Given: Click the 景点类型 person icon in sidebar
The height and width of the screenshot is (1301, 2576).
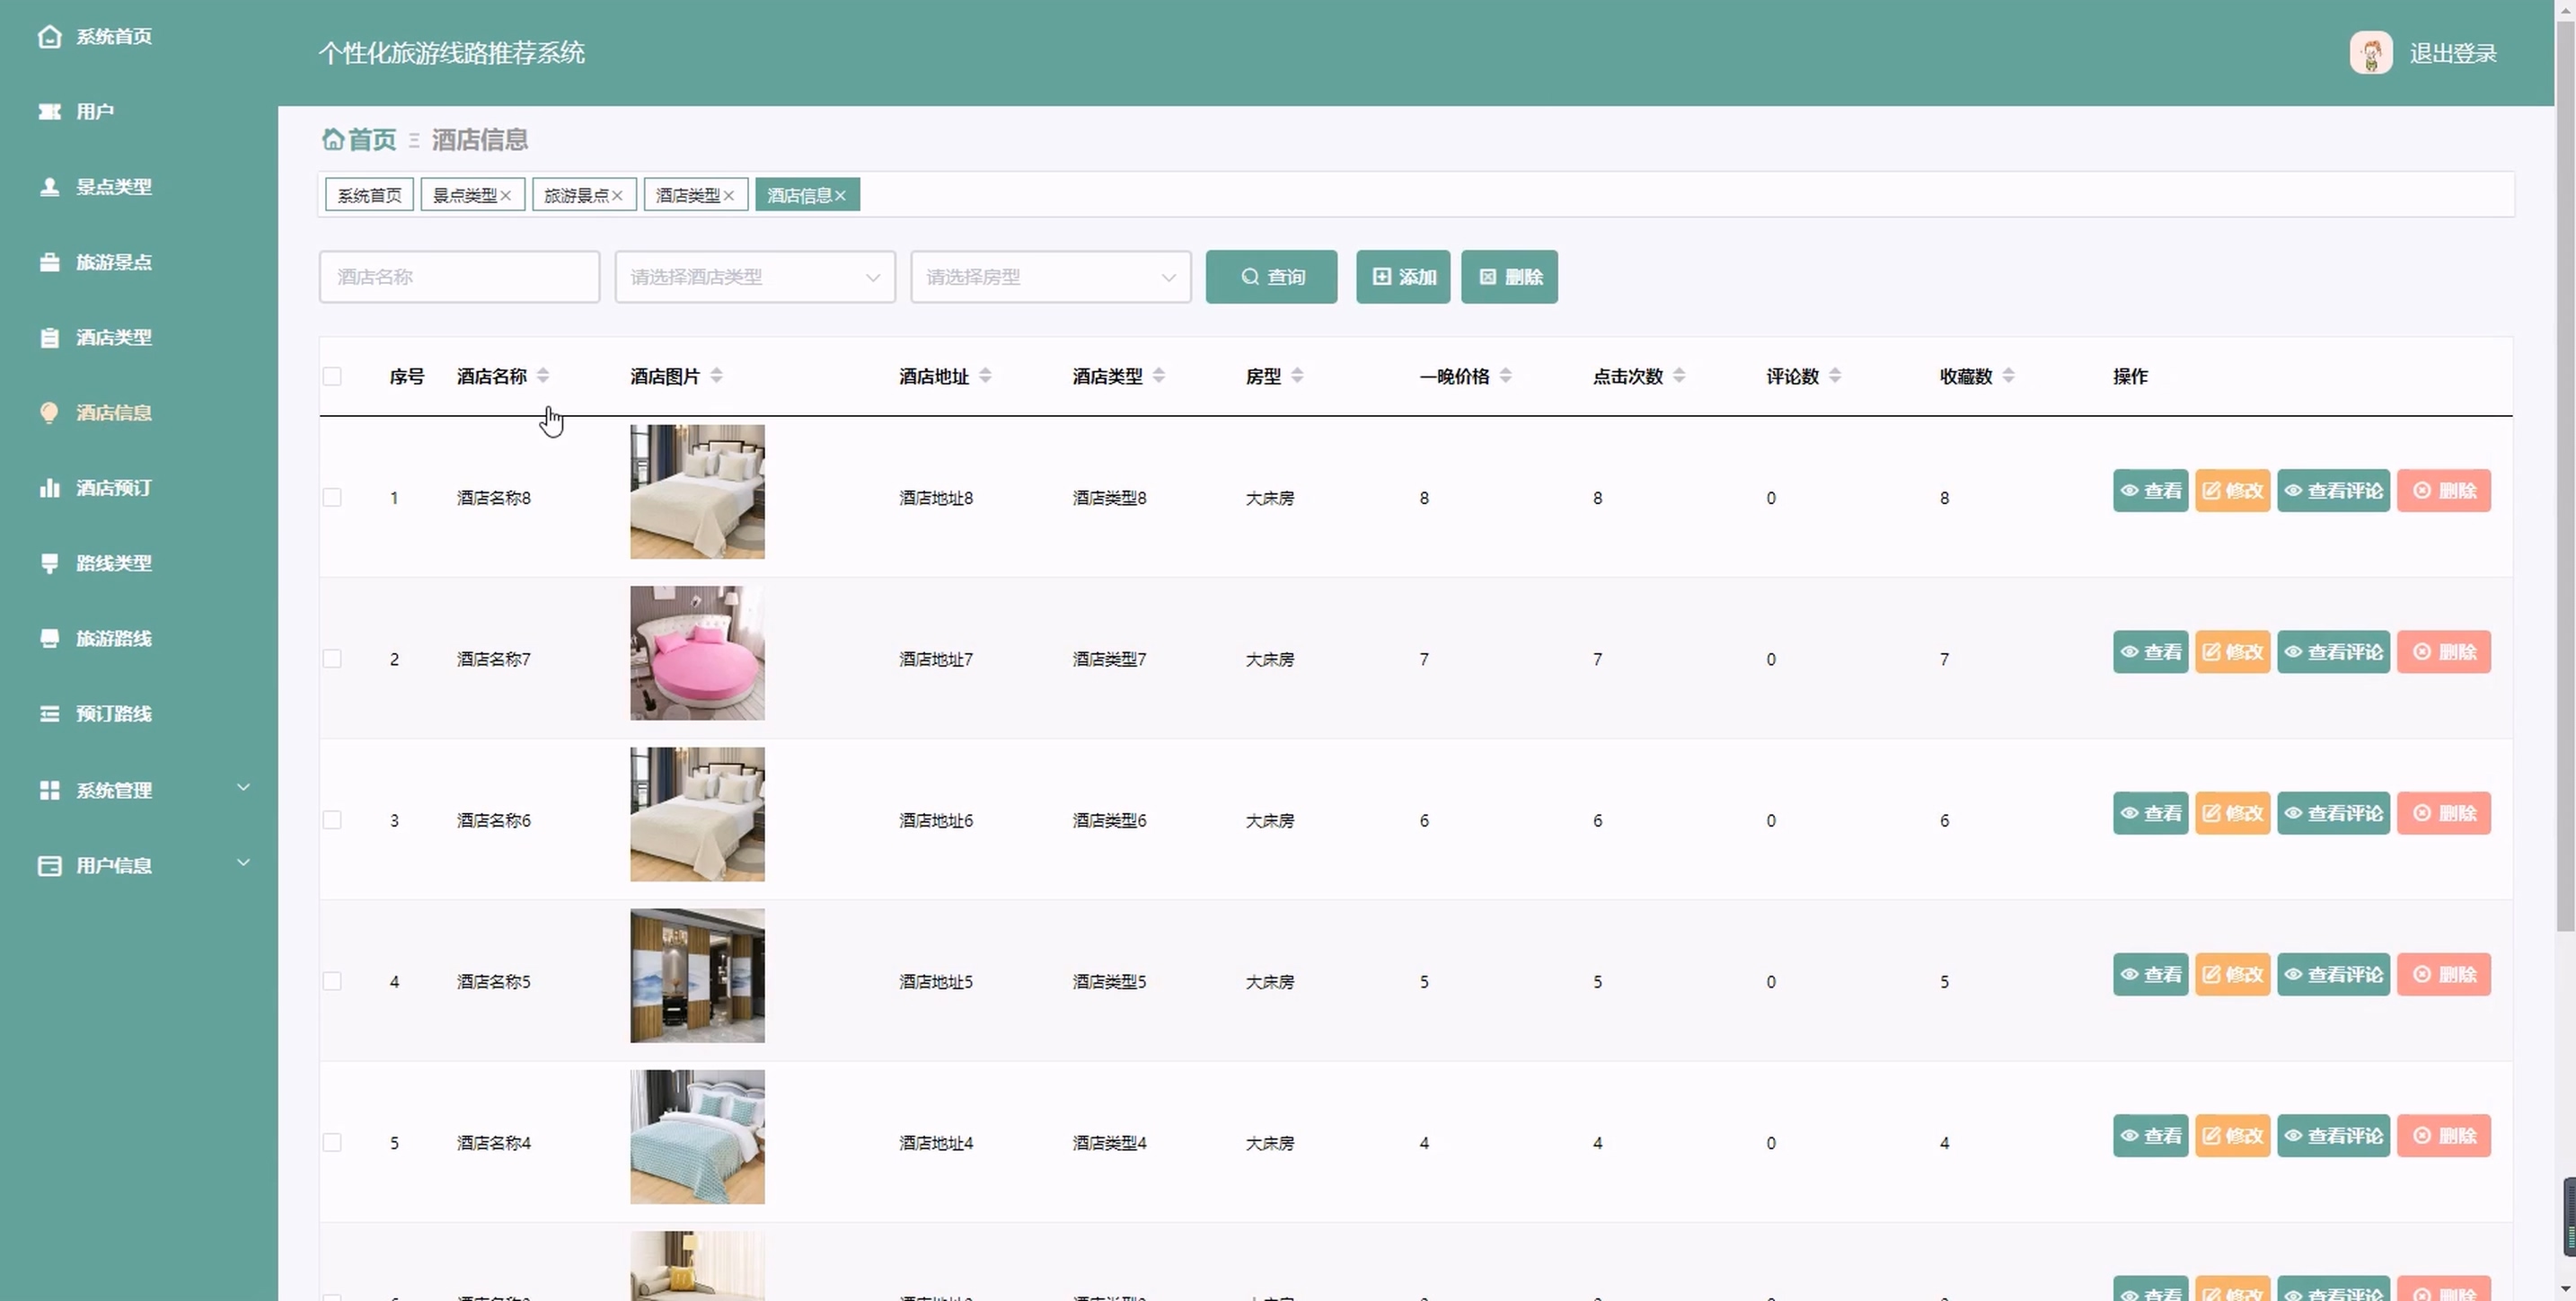Looking at the screenshot, I should tap(49, 187).
